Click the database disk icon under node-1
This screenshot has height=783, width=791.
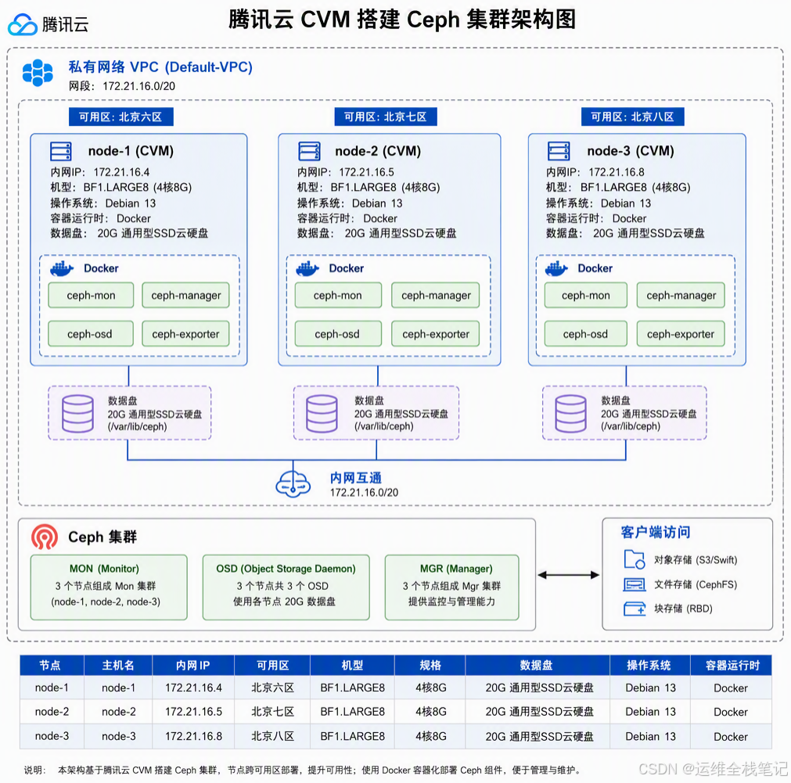coord(77,414)
